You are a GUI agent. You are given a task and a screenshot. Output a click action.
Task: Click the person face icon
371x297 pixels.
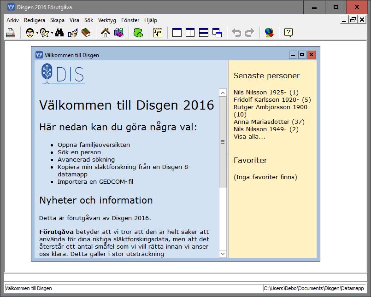coord(30,33)
